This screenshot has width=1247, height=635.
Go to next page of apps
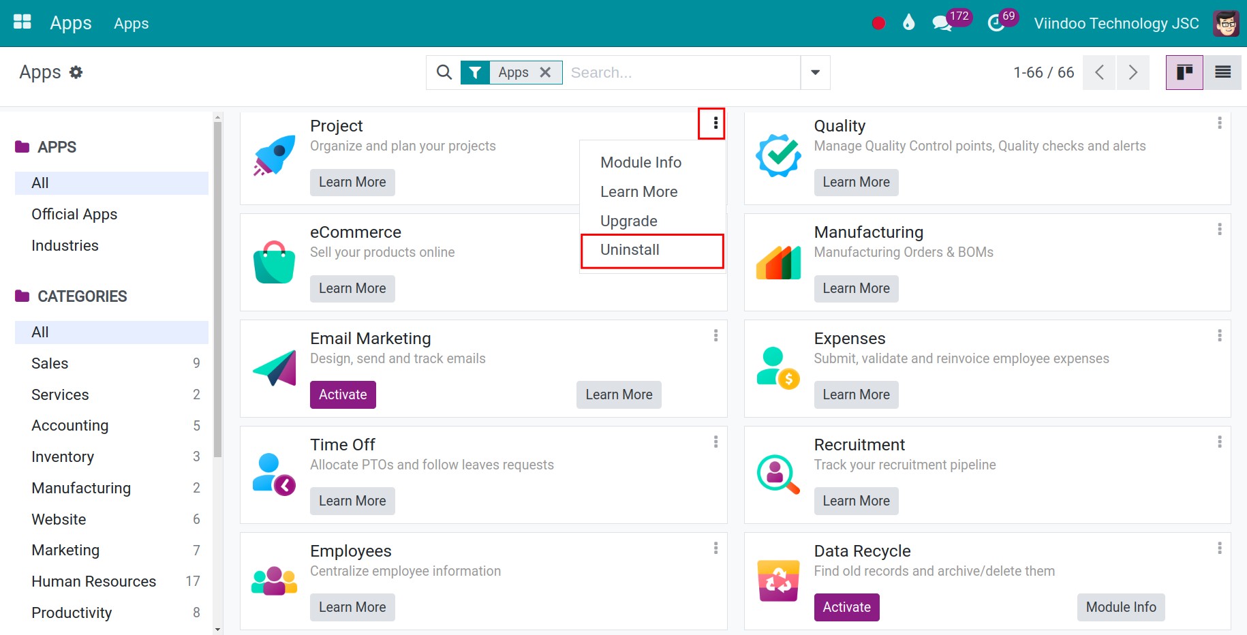tap(1133, 72)
